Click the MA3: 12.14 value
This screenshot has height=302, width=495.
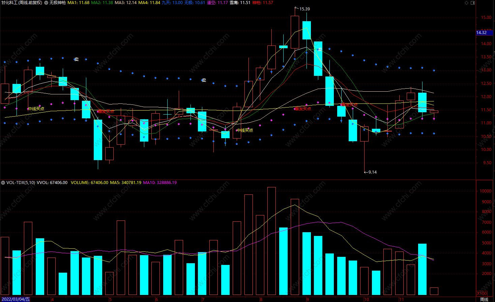pyautogui.click(x=125, y=3)
